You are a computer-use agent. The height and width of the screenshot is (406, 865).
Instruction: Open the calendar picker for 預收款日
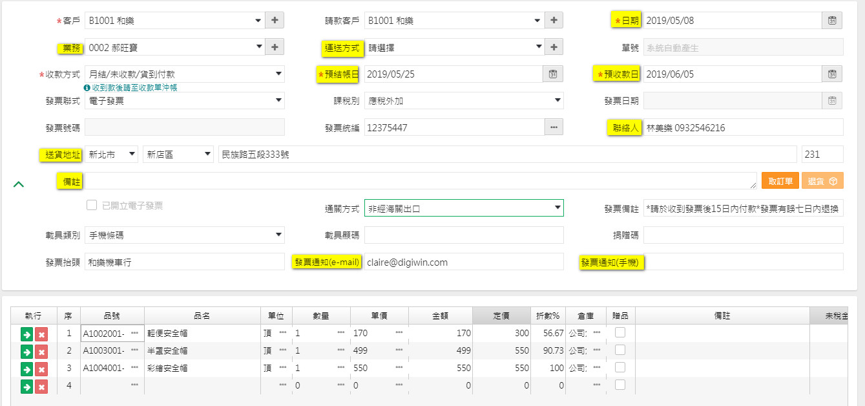click(832, 74)
